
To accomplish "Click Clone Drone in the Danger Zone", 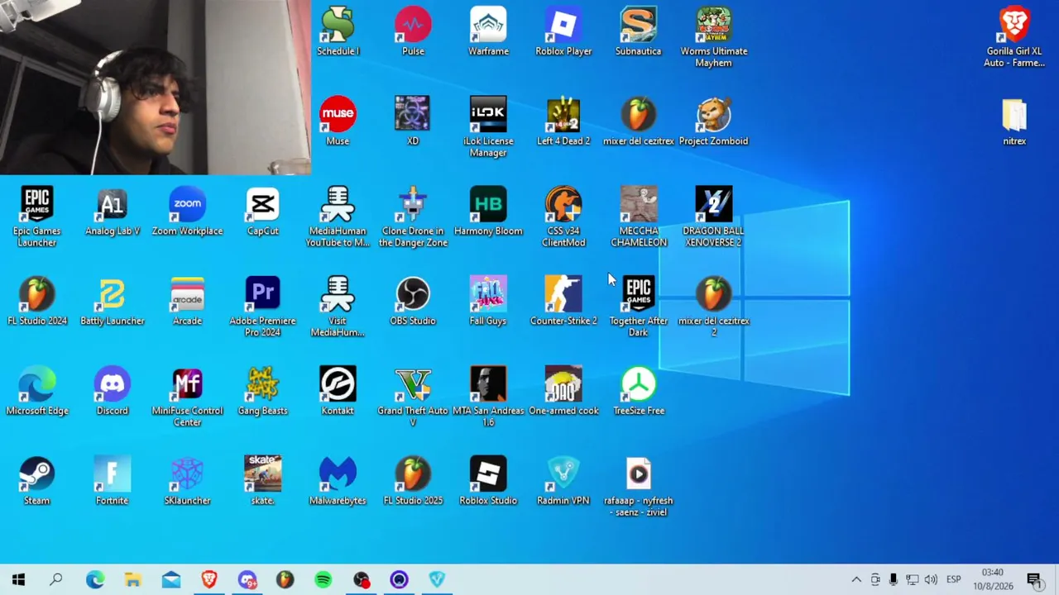I will pos(413,217).
